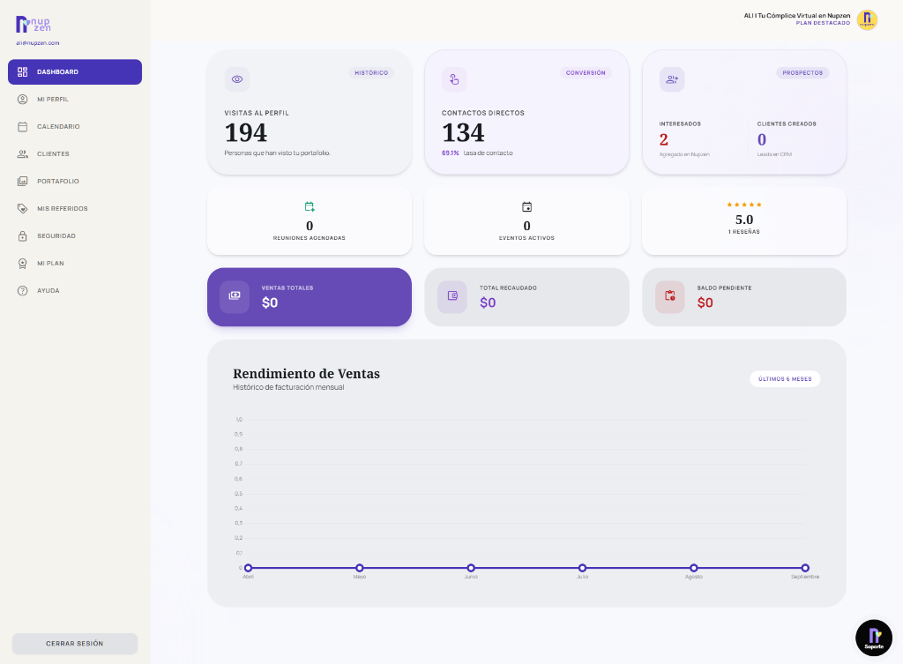Click the Interesados value 2
Screen dimensions: 903x664
[x=663, y=139]
